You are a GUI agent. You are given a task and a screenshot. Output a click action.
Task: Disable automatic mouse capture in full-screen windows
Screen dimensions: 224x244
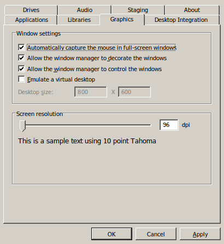click(21, 48)
